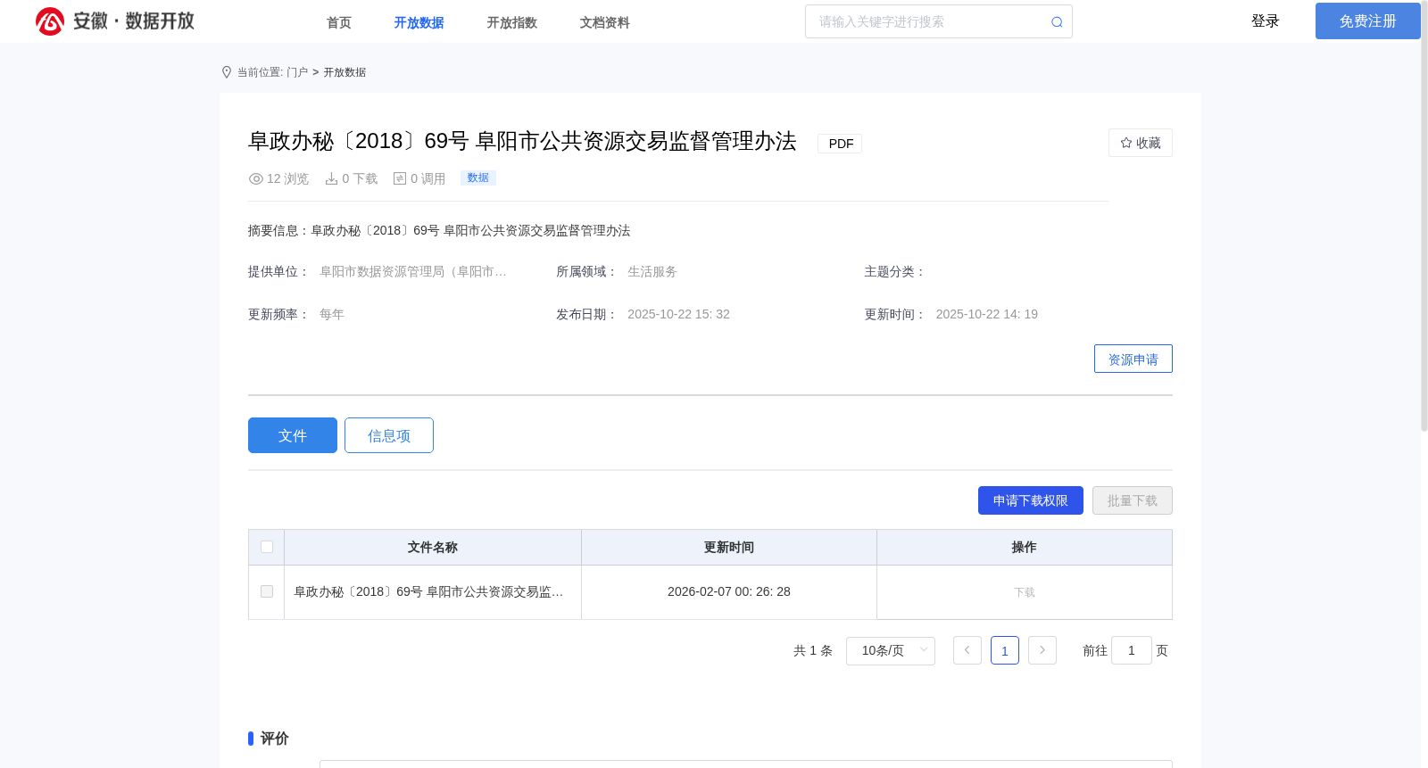This screenshot has height=768, width=1428.
Task: Open the 开放指数 menu item
Action: (512, 22)
